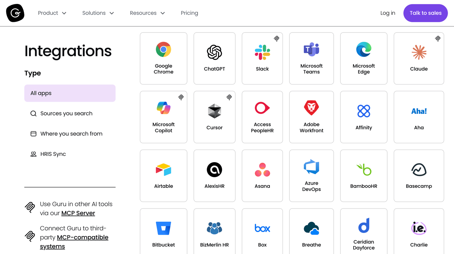Open the MCP Server link
Viewport: 454px width, 254px height.
coord(78,213)
